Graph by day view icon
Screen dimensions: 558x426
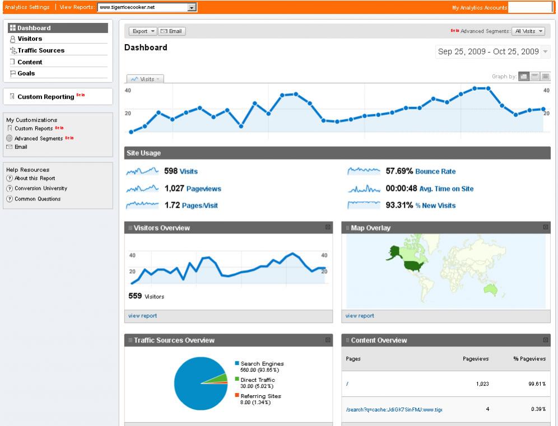coord(523,77)
